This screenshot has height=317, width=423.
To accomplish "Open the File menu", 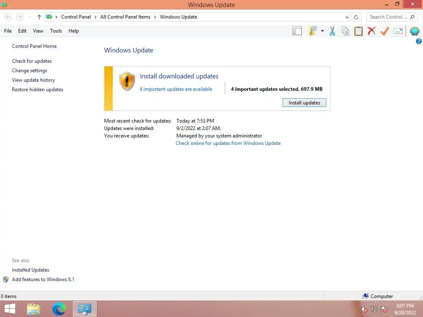I will pos(8,31).
